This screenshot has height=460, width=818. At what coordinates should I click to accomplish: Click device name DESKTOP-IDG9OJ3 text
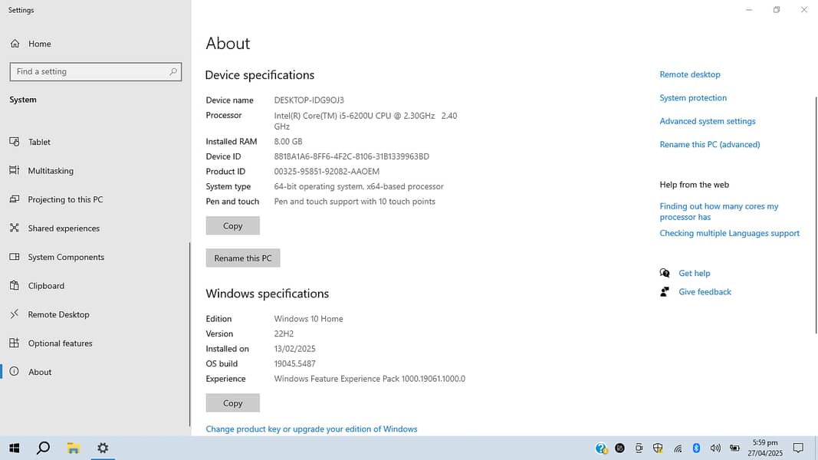click(x=309, y=100)
